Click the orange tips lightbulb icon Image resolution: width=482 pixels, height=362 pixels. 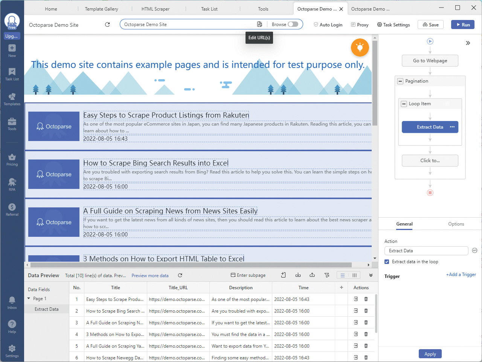click(x=360, y=48)
